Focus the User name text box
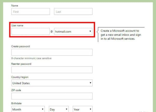Viewport: 156px width, 112px height. click(30, 31)
